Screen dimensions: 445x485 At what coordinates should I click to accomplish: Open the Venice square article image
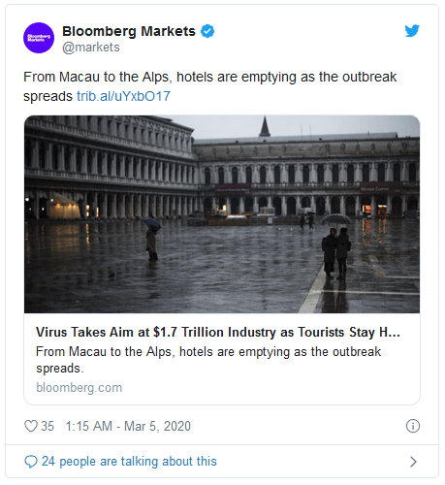[x=222, y=214]
